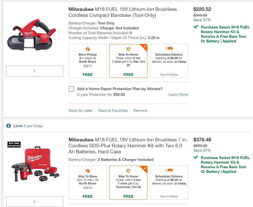
Task: Click the bandsaw Ship To Home package icon
Action: click(x=128, y=49)
